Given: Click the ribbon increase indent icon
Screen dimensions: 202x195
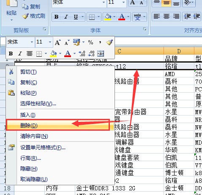Looking at the screenshot, I should tap(197, 16).
